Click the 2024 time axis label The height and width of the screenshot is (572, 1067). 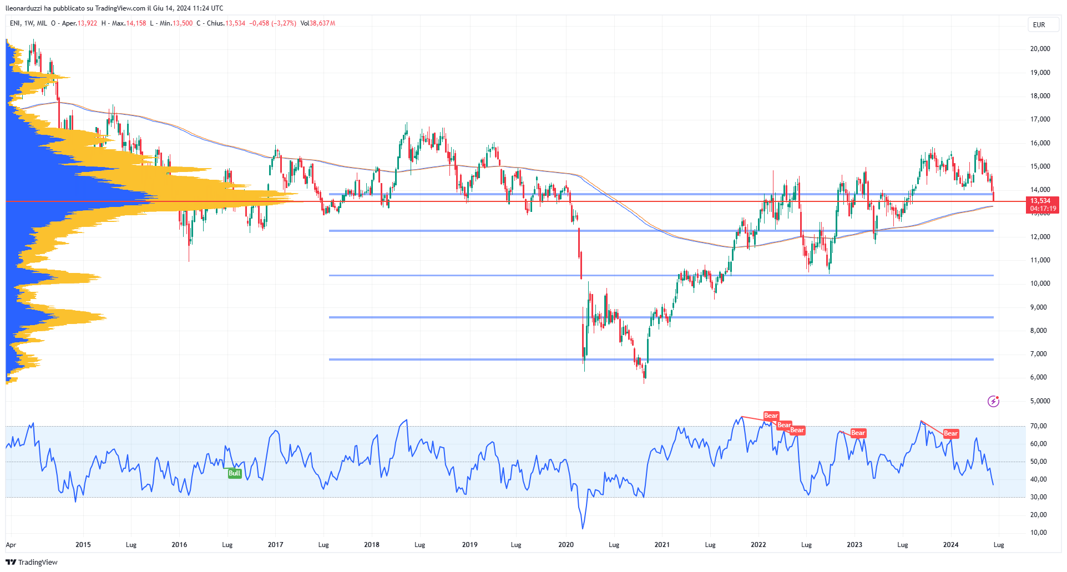tap(951, 545)
